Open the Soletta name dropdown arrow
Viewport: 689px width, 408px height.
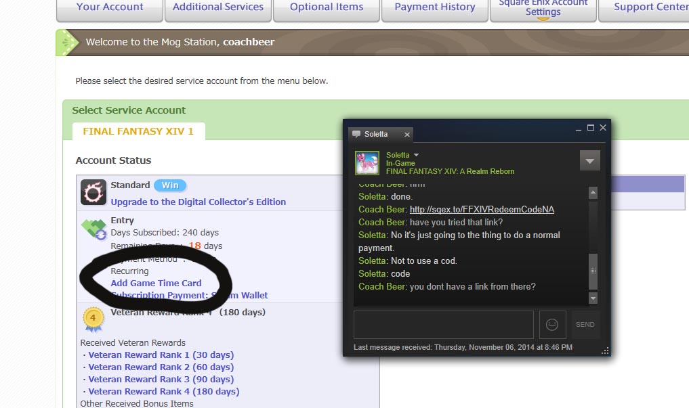tap(416, 155)
